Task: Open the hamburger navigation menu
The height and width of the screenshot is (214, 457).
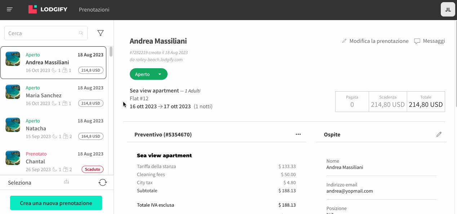Action: point(10,10)
